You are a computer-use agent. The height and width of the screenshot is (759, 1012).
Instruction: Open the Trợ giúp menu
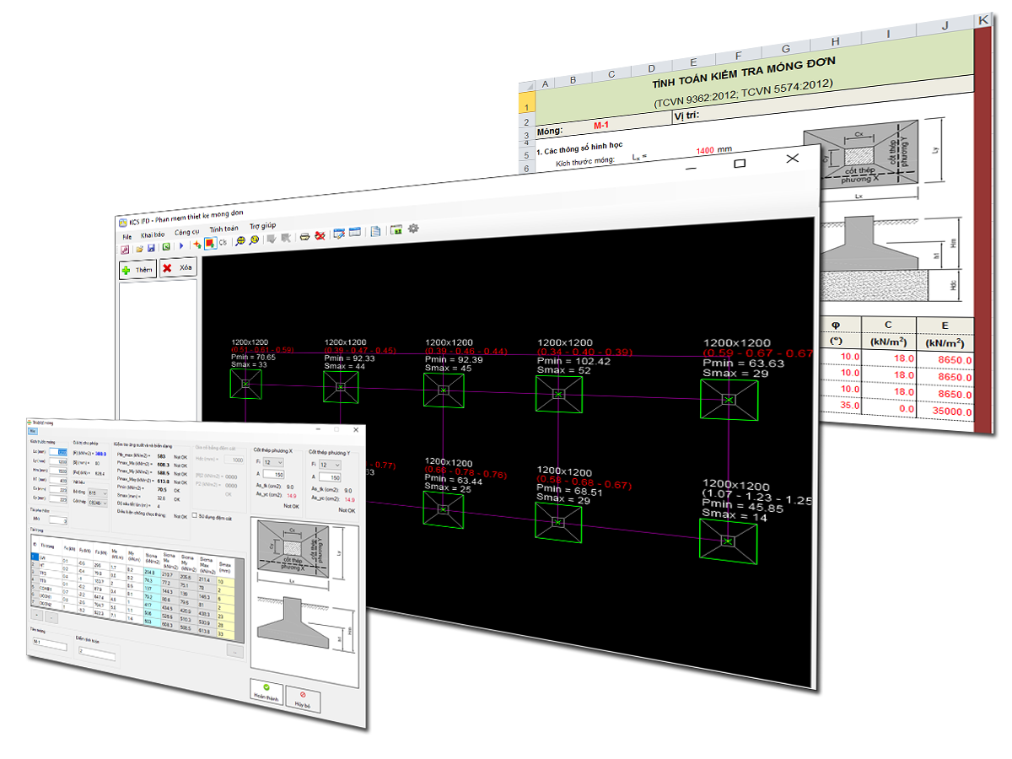[x=263, y=225]
